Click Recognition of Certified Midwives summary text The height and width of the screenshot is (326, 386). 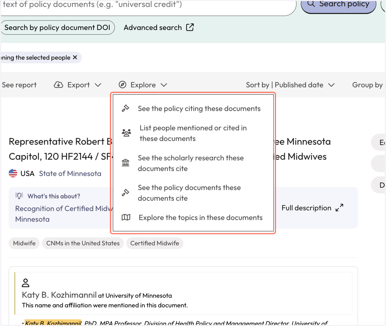(64, 214)
